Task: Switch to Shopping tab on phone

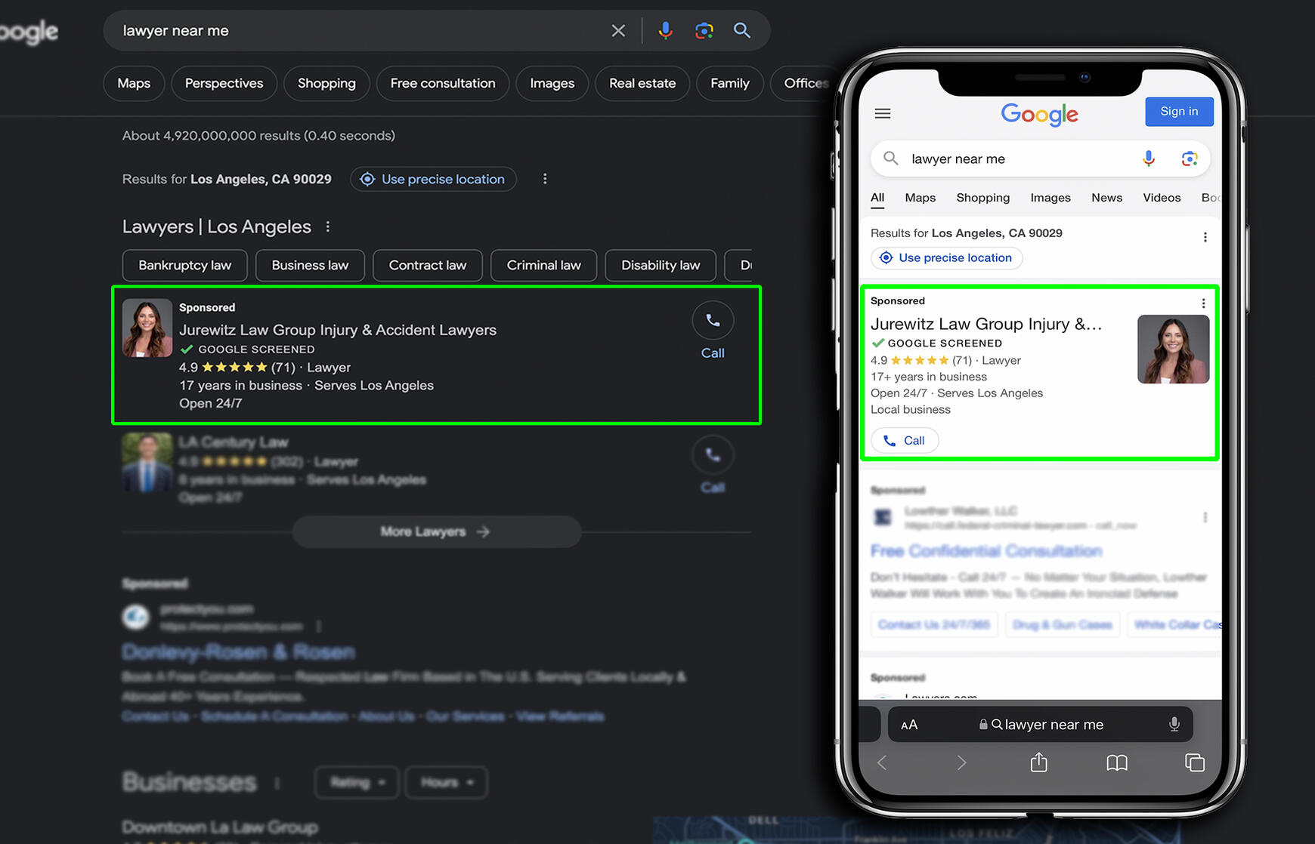Action: [983, 198]
